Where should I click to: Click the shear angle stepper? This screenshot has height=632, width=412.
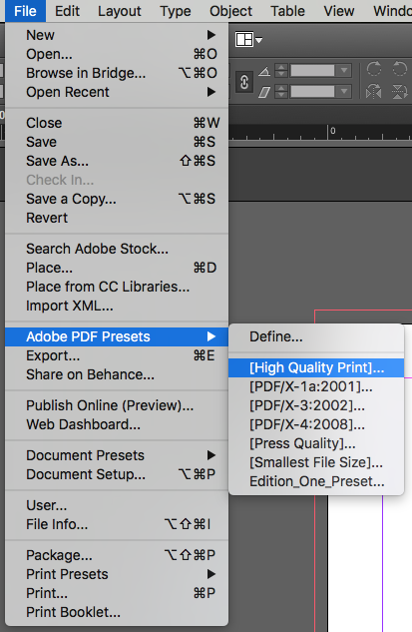[281, 92]
